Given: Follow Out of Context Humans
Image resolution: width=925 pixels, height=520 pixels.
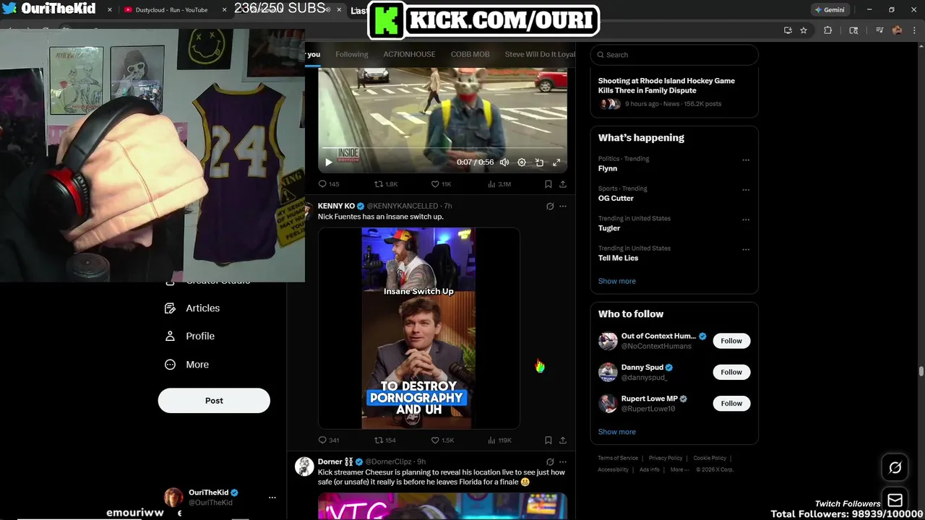Looking at the screenshot, I should point(731,341).
